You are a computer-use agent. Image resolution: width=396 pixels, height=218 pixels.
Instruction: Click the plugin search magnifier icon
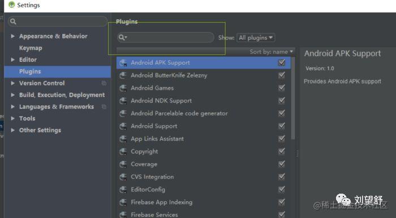click(x=122, y=38)
